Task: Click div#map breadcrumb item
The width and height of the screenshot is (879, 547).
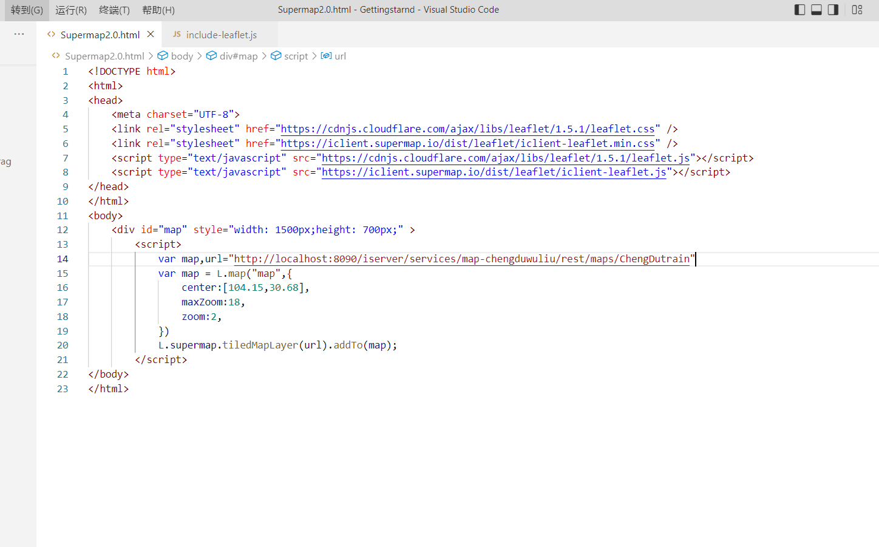Action: click(x=239, y=56)
